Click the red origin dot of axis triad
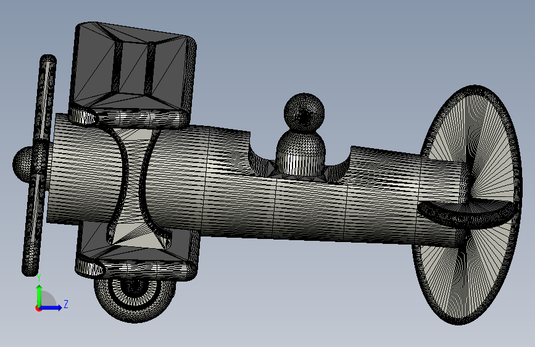The width and height of the screenshot is (535, 347). 38,308
